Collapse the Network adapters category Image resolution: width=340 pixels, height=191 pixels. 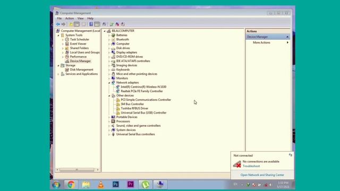109,83
